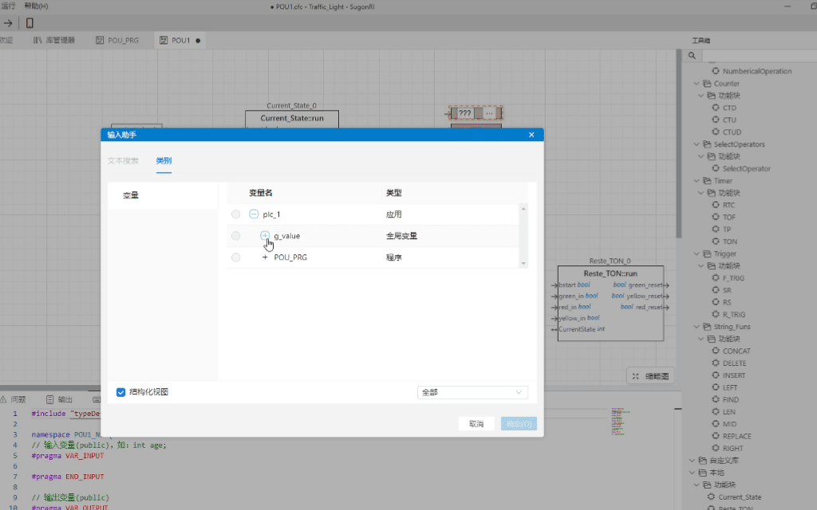Collapse the plc_1 application node
Screen dimensions: 817x510
point(254,214)
